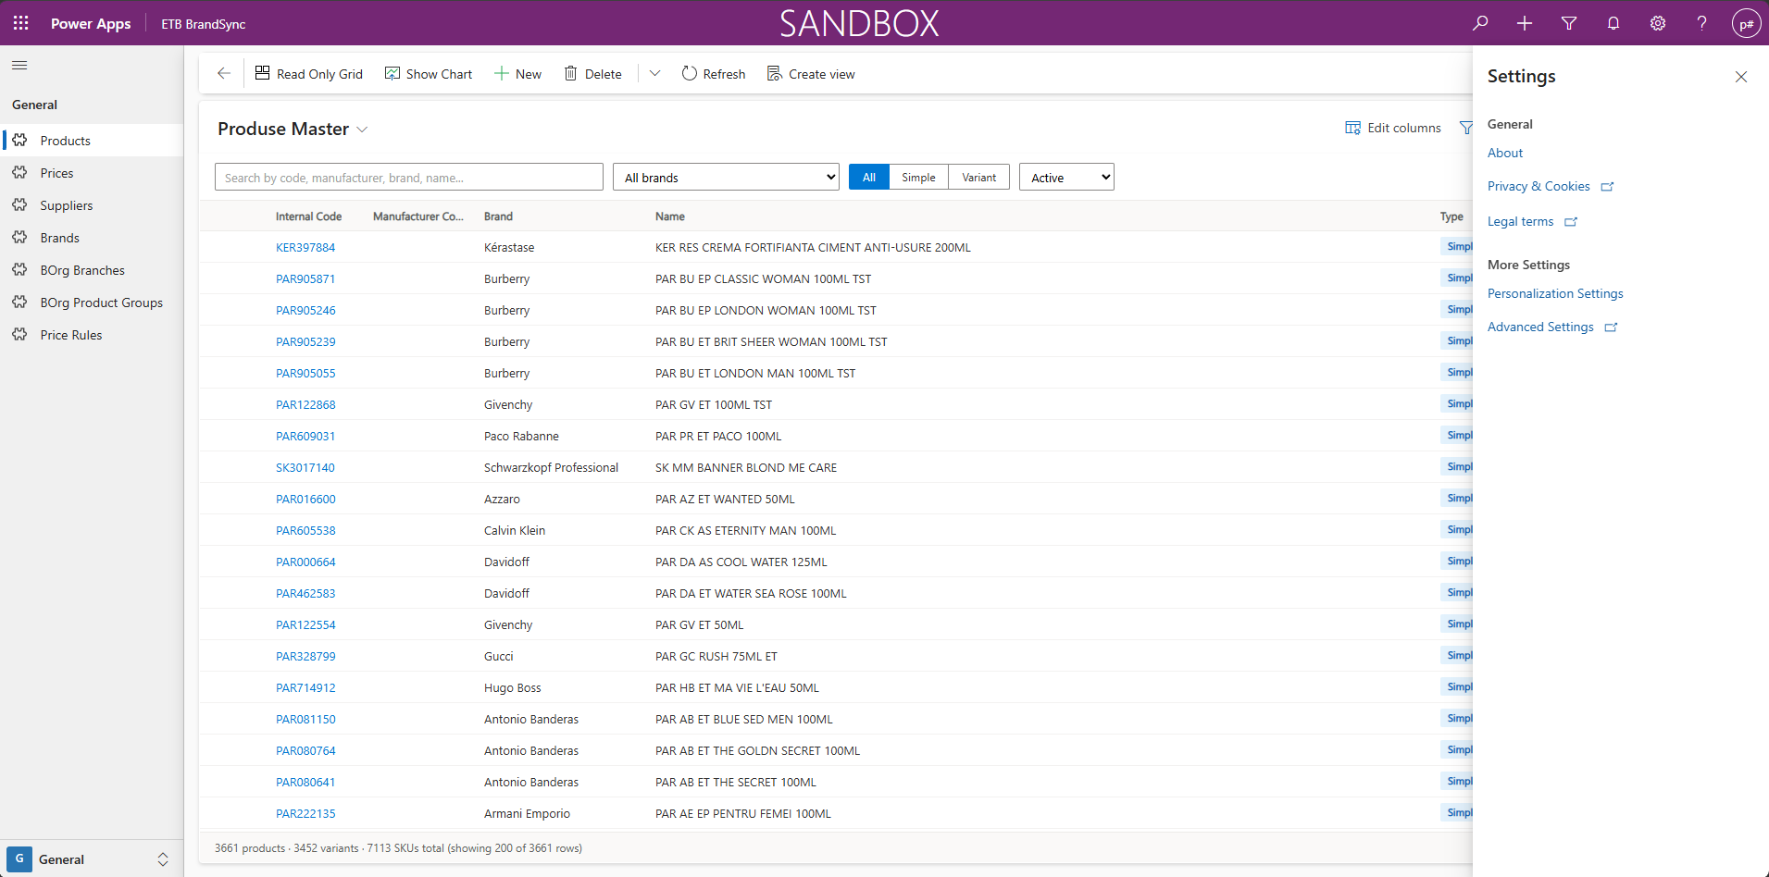Open Brands in the sidebar
The image size is (1769, 877).
[x=92, y=238]
